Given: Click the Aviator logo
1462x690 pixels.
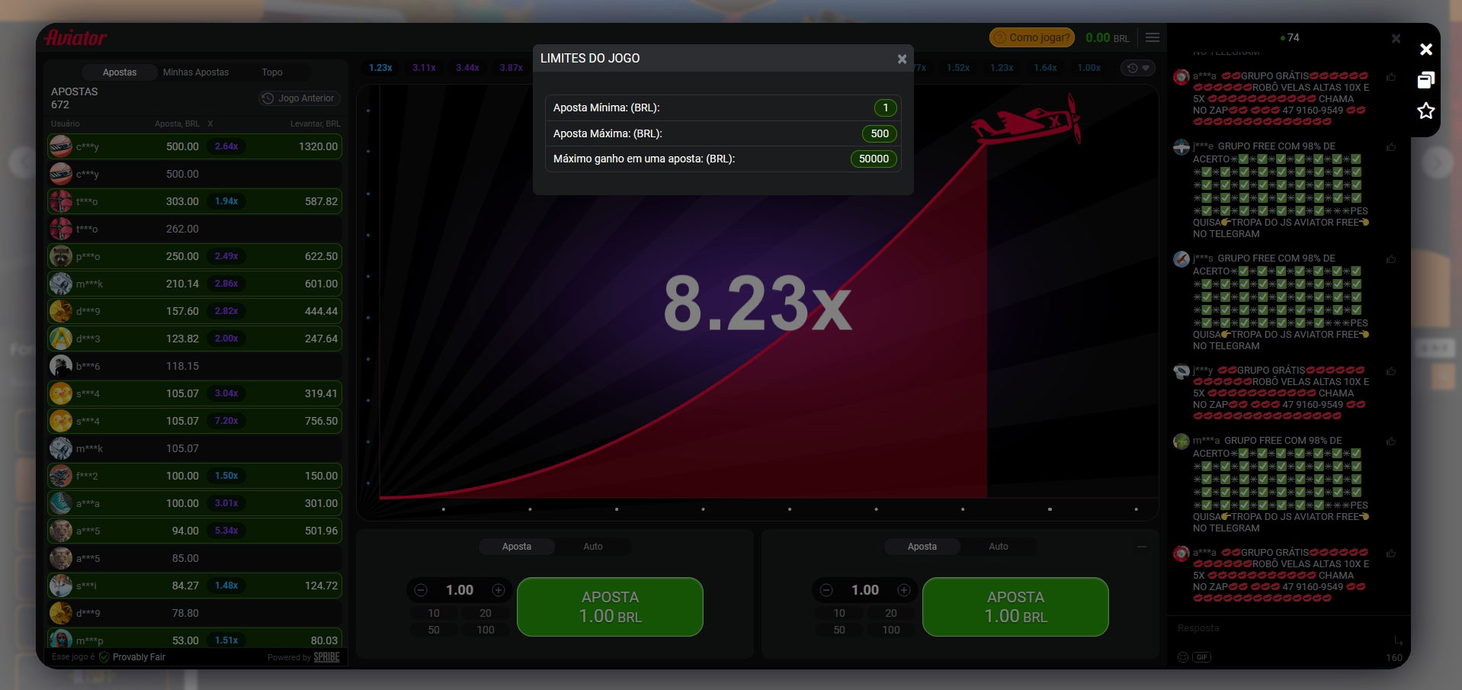Looking at the screenshot, I should click(75, 37).
